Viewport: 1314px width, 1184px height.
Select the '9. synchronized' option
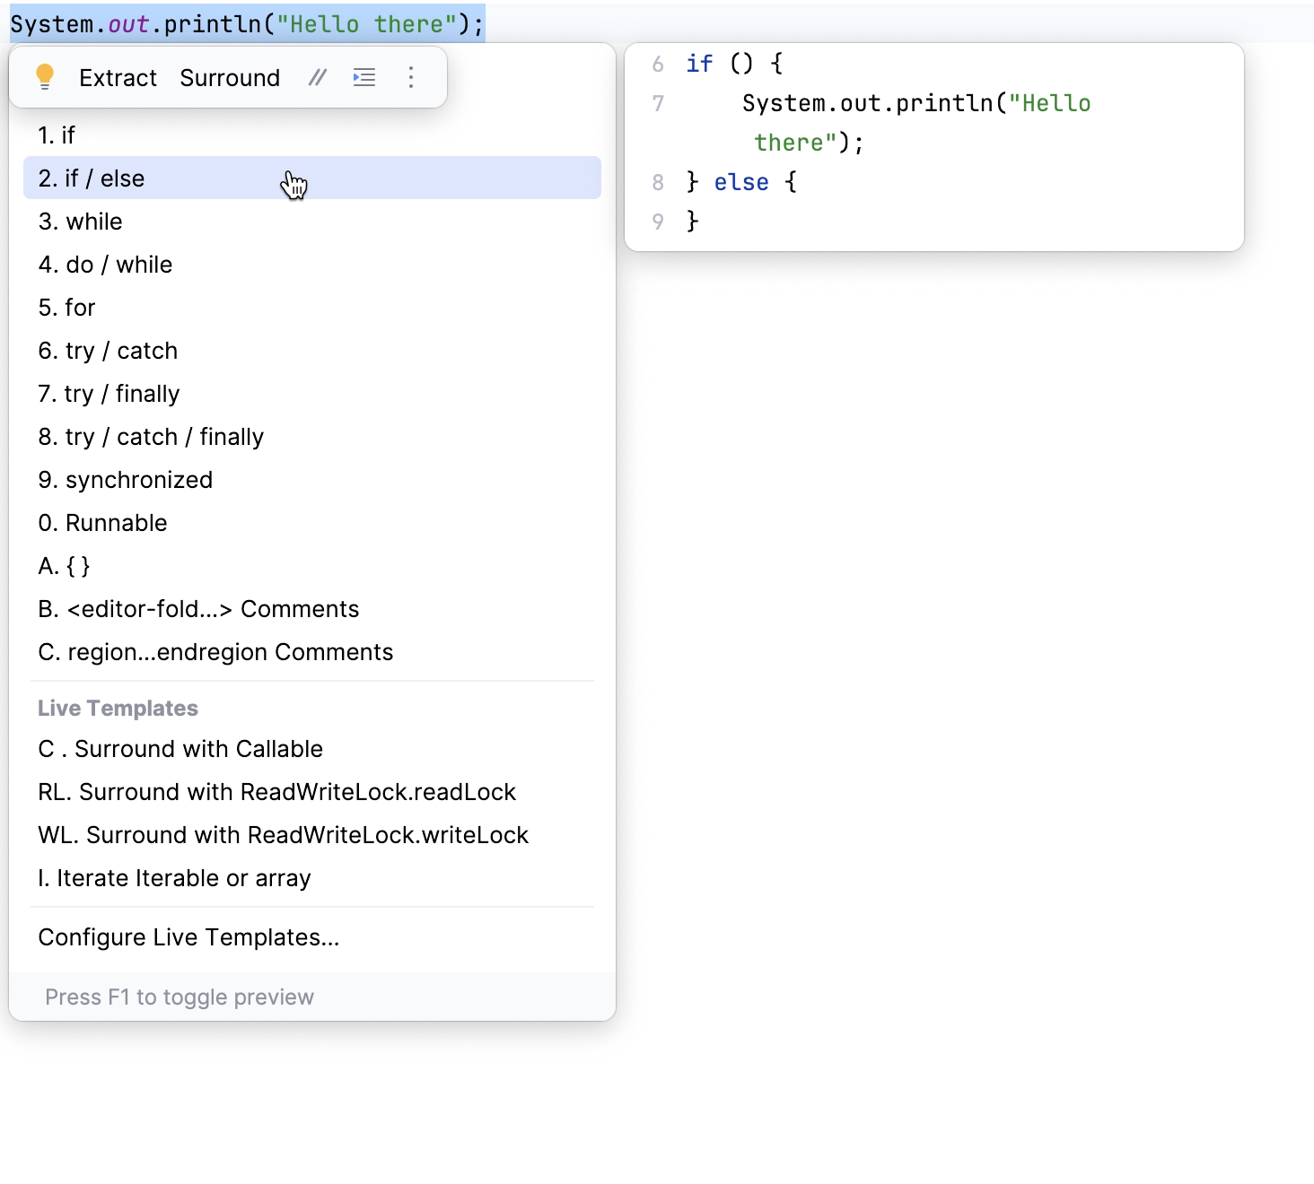coord(126,480)
